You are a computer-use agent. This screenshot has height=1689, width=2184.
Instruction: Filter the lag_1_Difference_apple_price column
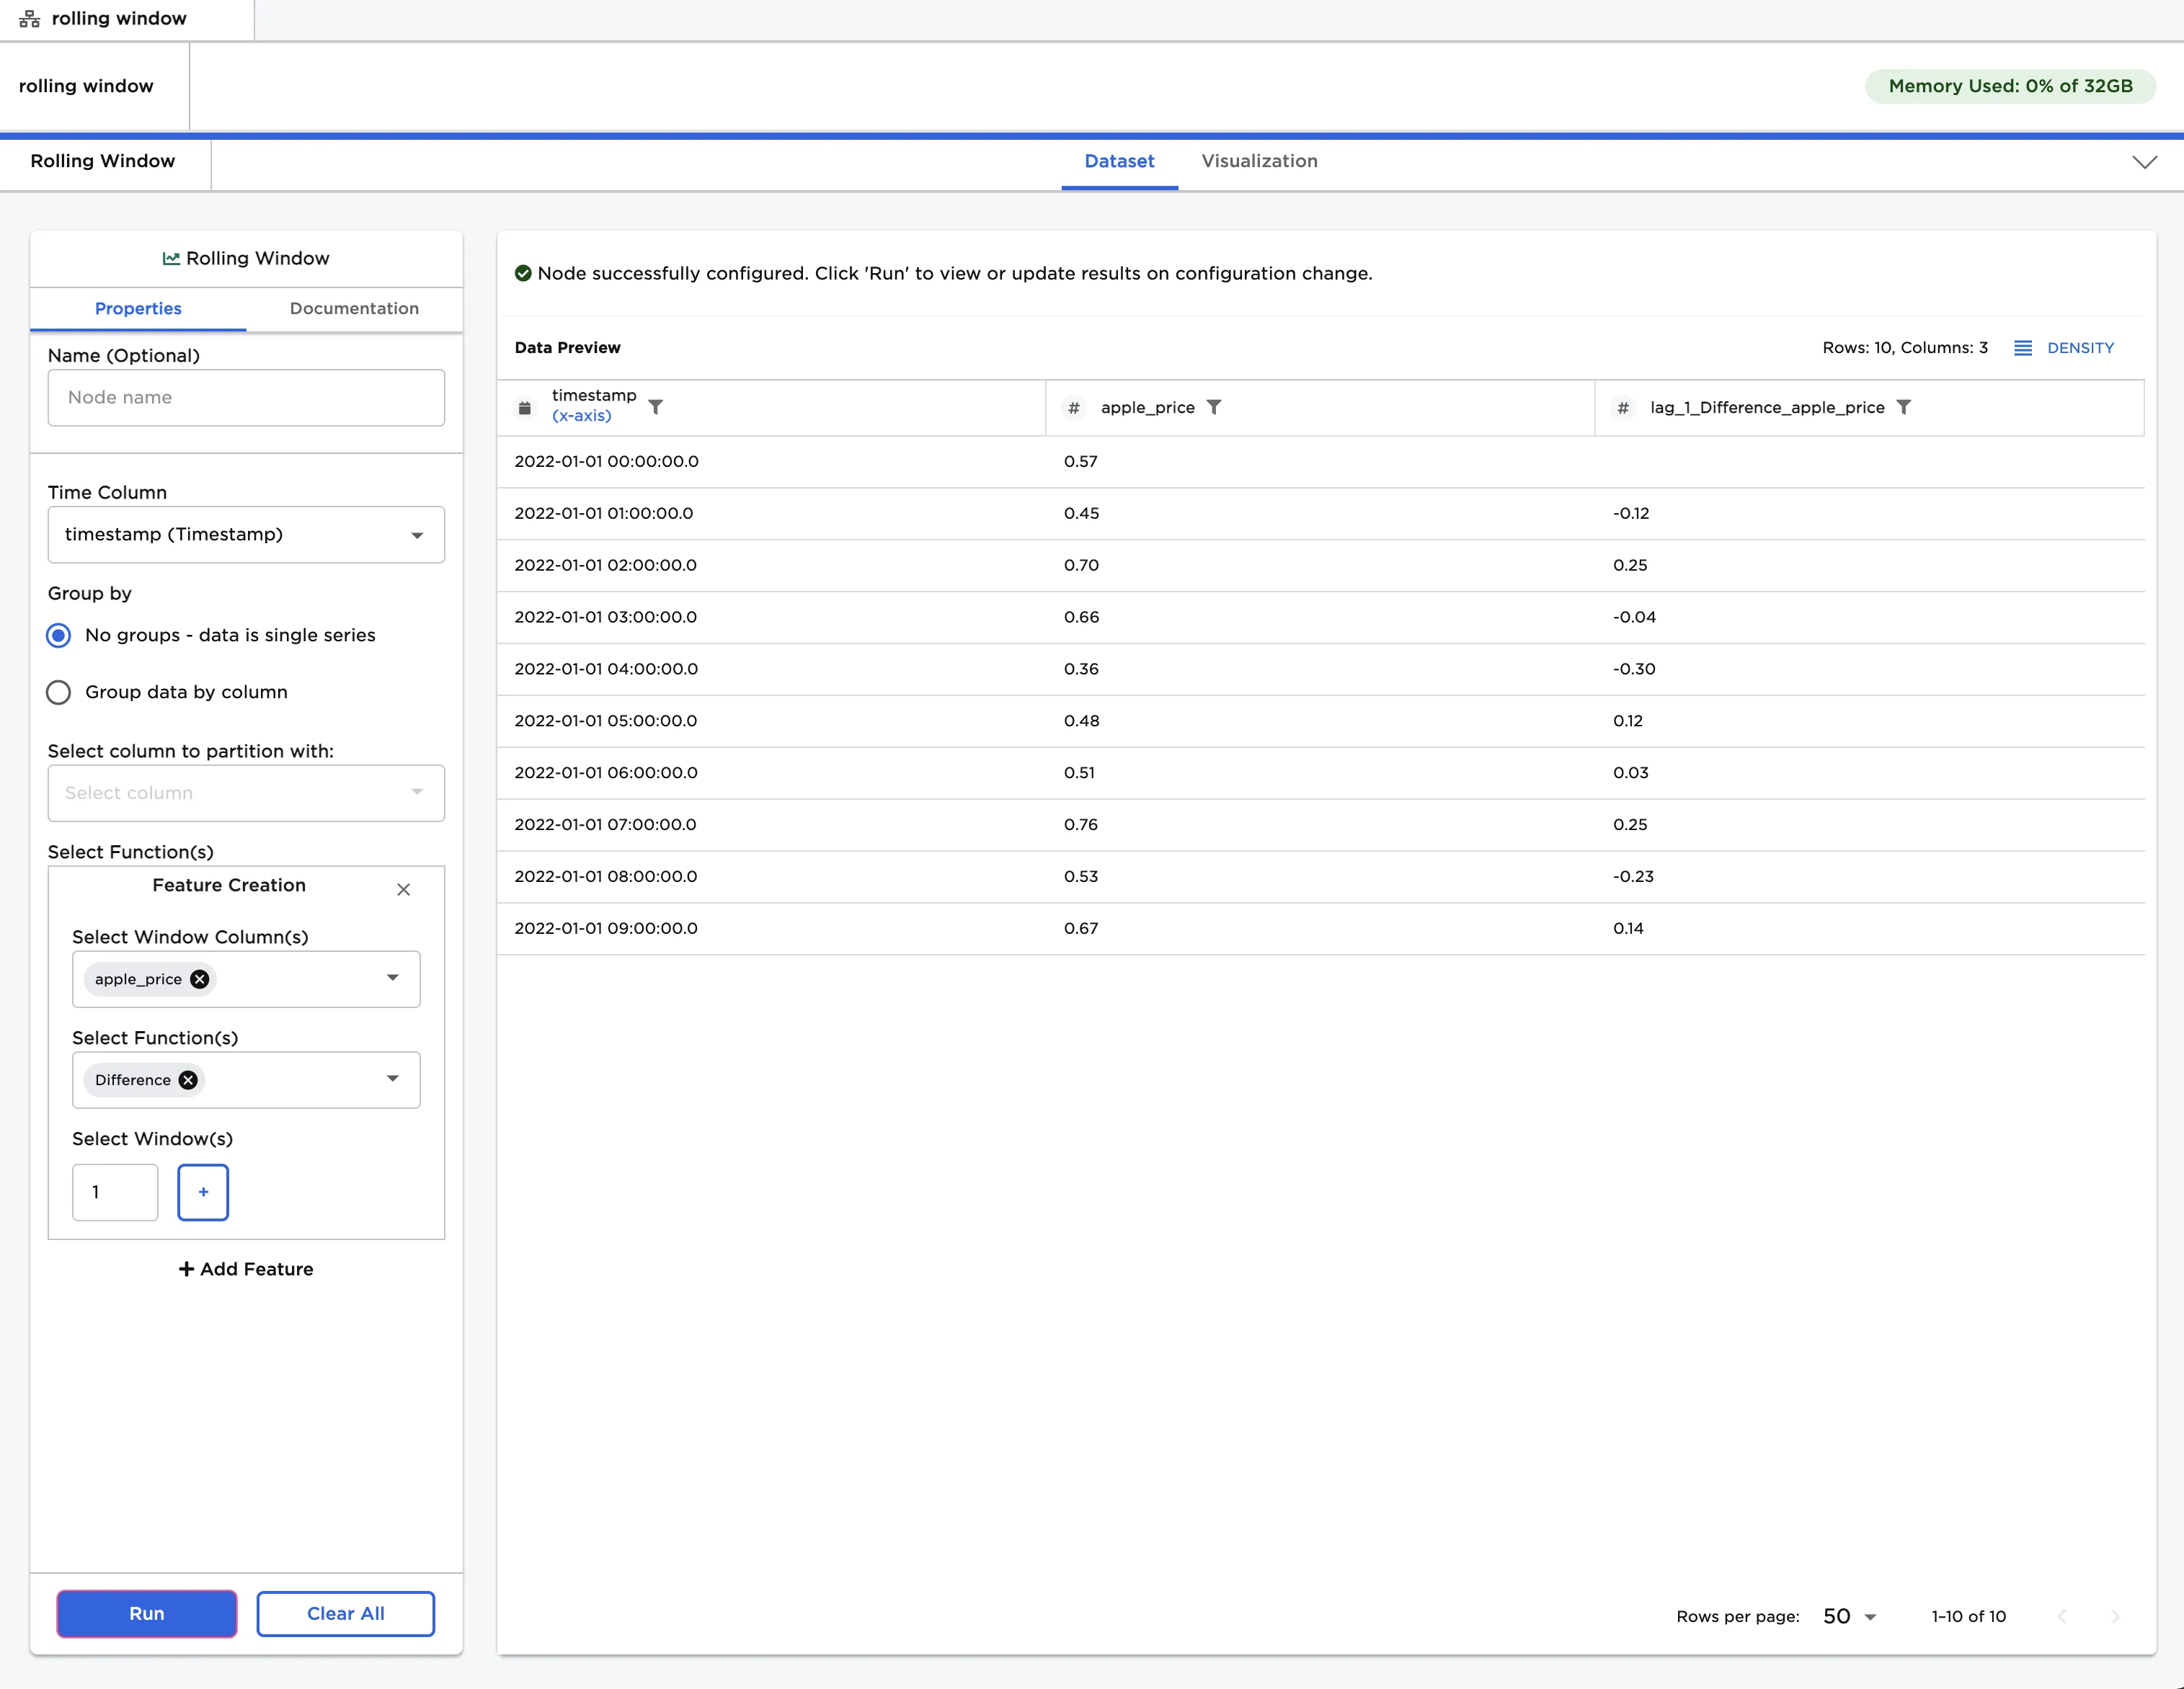tap(1903, 407)
